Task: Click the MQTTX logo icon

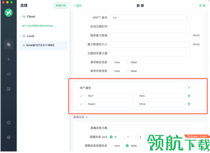Action: tap(8, 13)
